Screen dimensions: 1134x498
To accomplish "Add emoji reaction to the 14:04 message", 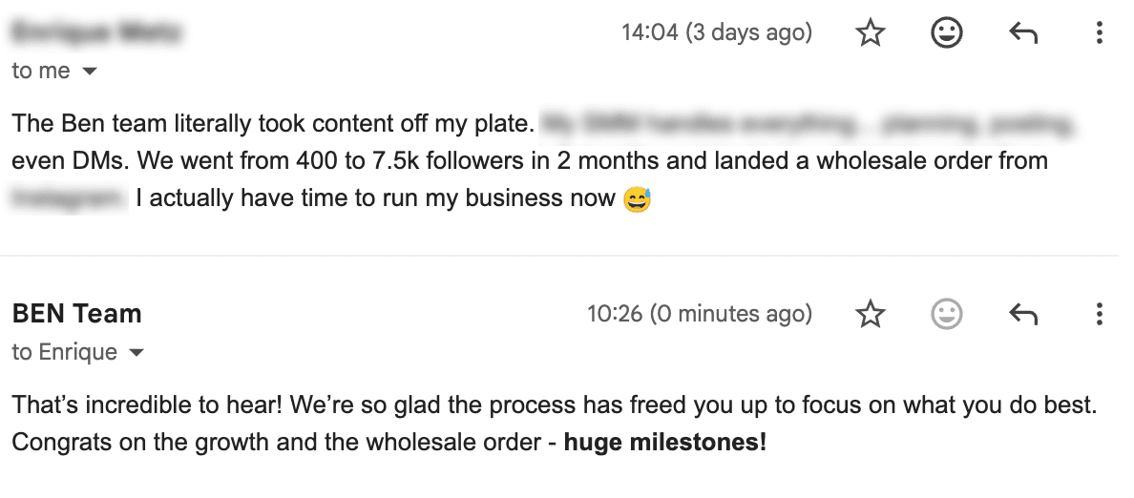I will (x=946, y=34).
